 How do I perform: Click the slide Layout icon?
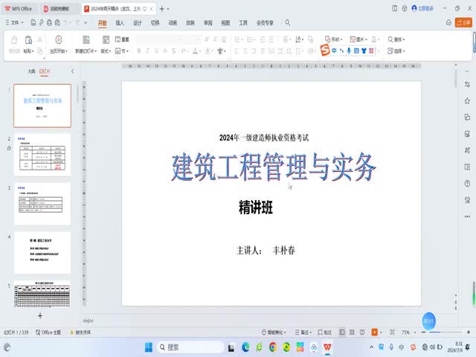click(x=106, y=39)
